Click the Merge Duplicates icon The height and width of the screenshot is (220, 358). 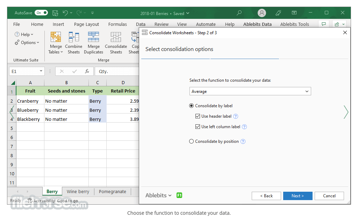click(x=93, y=37)
